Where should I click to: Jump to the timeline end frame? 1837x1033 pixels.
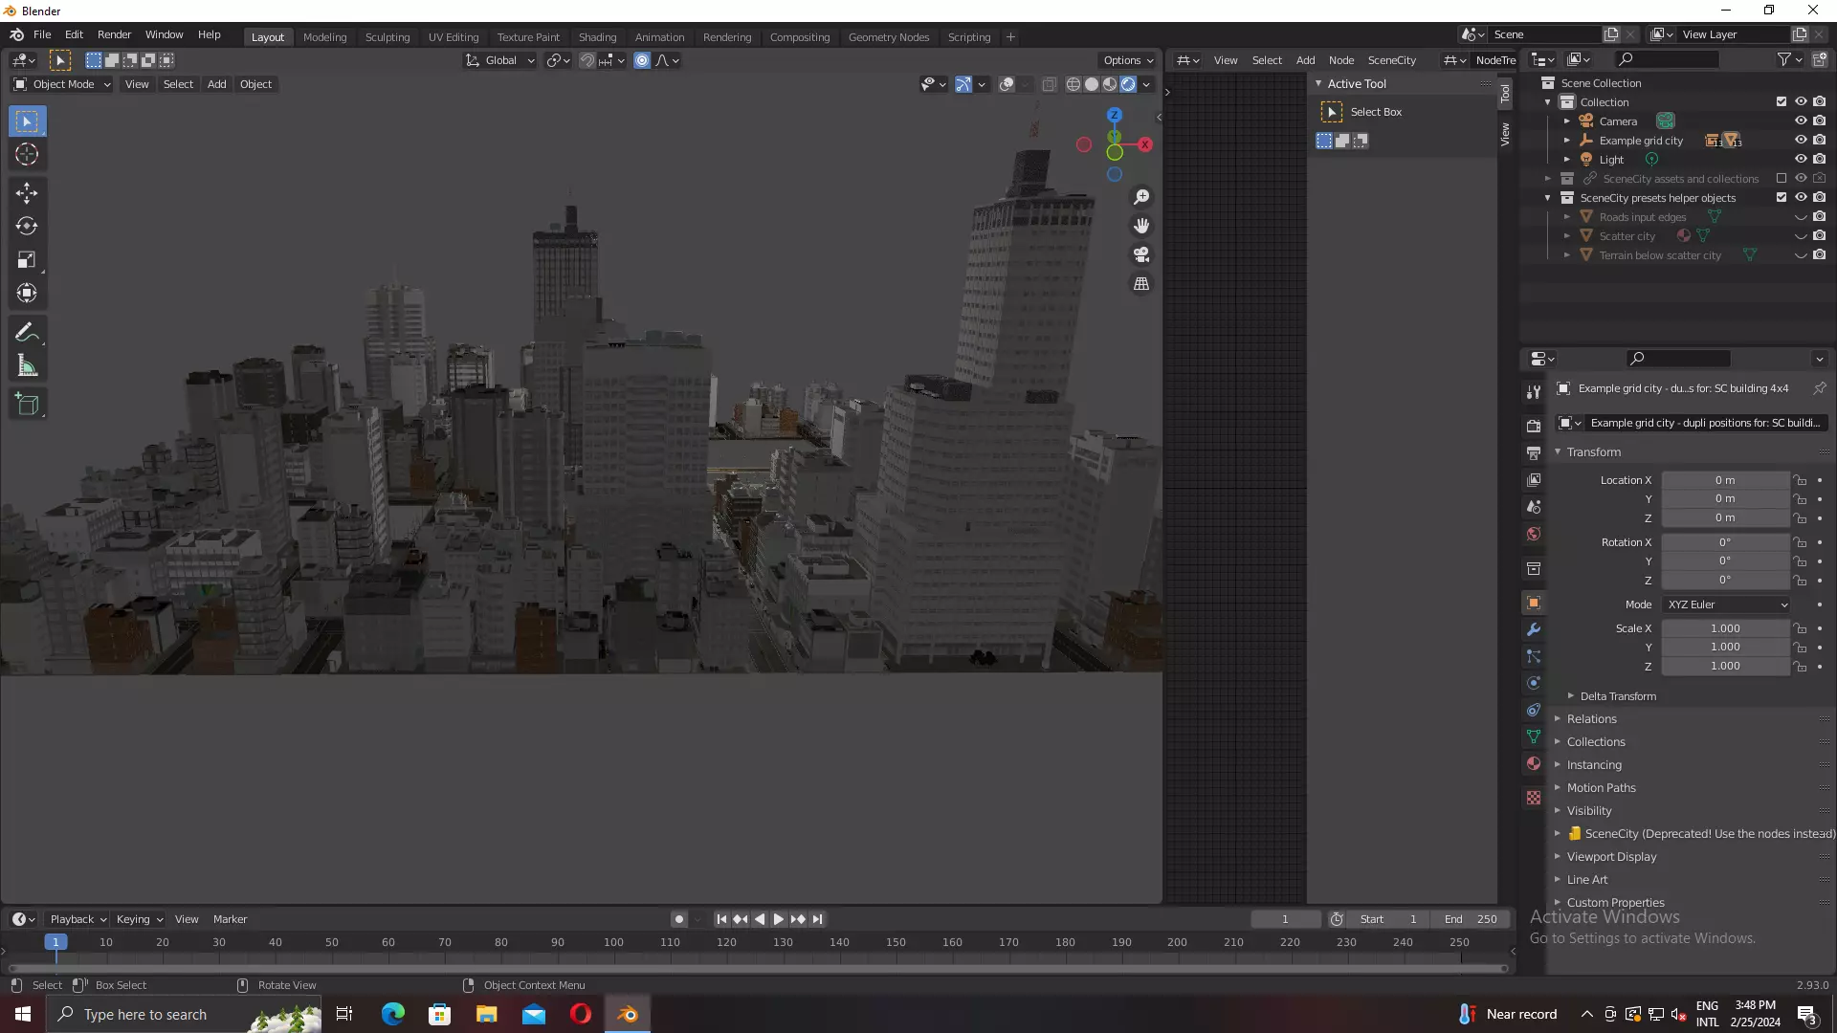[817, 919]
